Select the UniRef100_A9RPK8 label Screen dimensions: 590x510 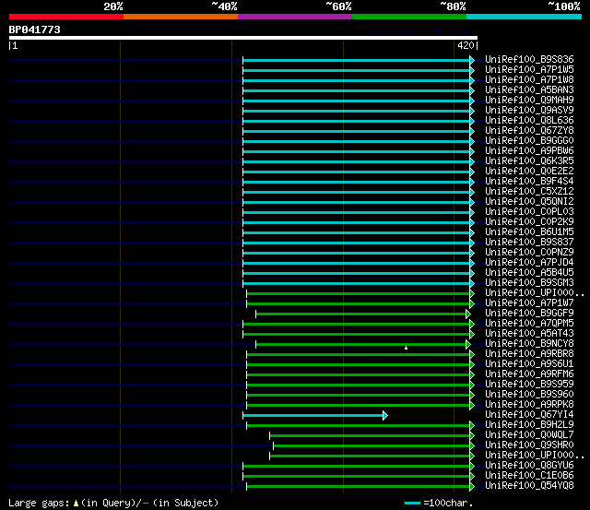click(x=529, y=405)
